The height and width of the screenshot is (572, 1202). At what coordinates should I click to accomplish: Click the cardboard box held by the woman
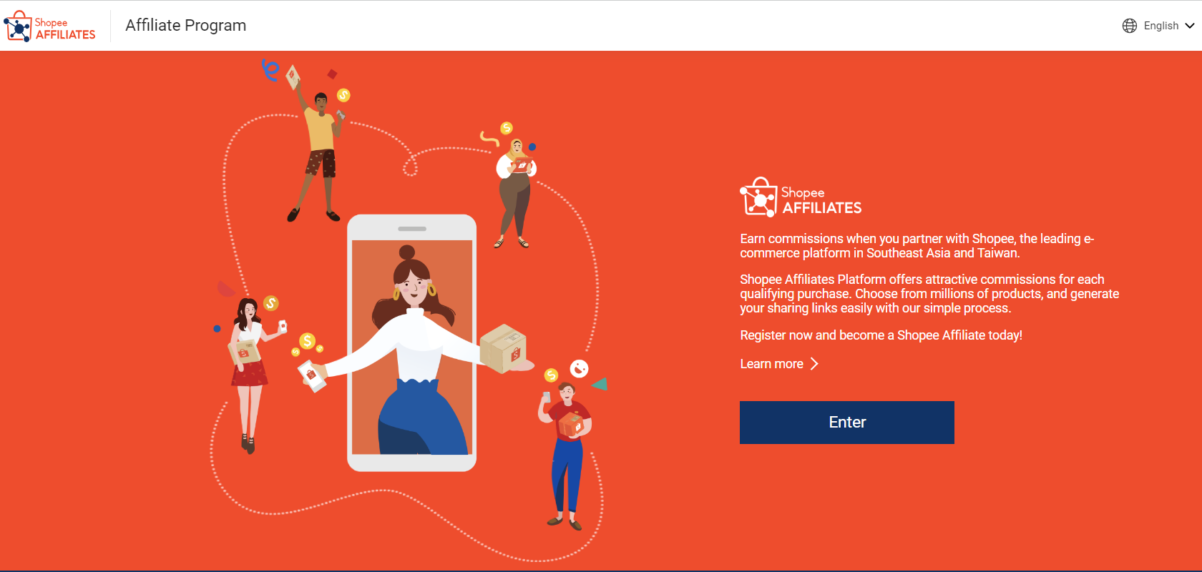point(504,348)
